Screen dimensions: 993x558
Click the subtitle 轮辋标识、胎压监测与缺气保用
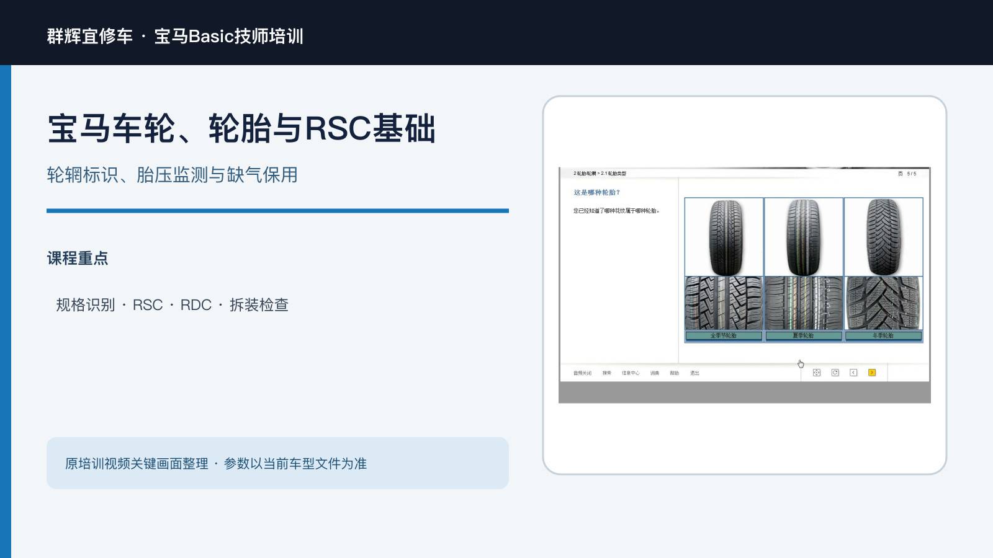172,175
